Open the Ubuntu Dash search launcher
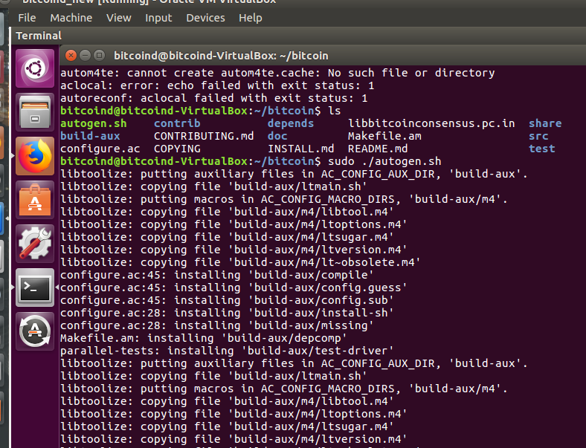Screen dimensions: 586x448 [35, 68]
